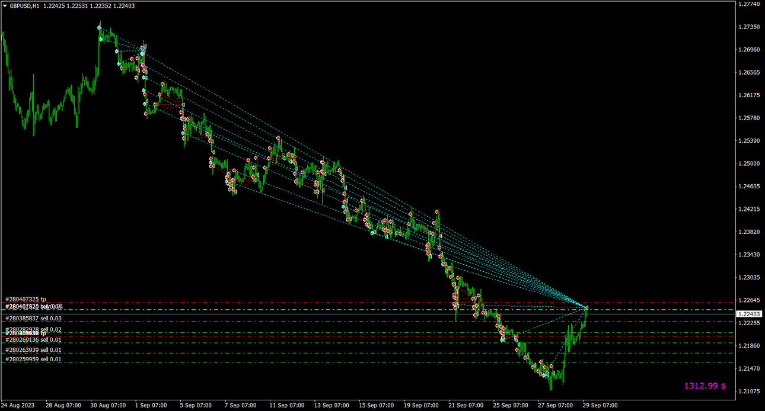Click the 1.21860 price scale label
765x411 pixels.
(750, 346)
